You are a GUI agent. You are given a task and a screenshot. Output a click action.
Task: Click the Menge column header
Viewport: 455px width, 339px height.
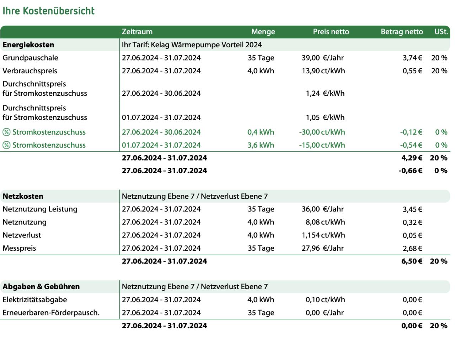[263, 32]
